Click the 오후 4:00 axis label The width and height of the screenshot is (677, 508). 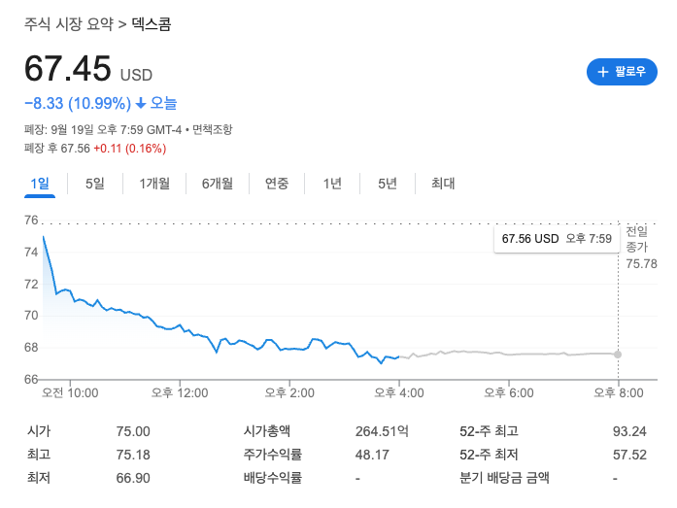(399, 393)
